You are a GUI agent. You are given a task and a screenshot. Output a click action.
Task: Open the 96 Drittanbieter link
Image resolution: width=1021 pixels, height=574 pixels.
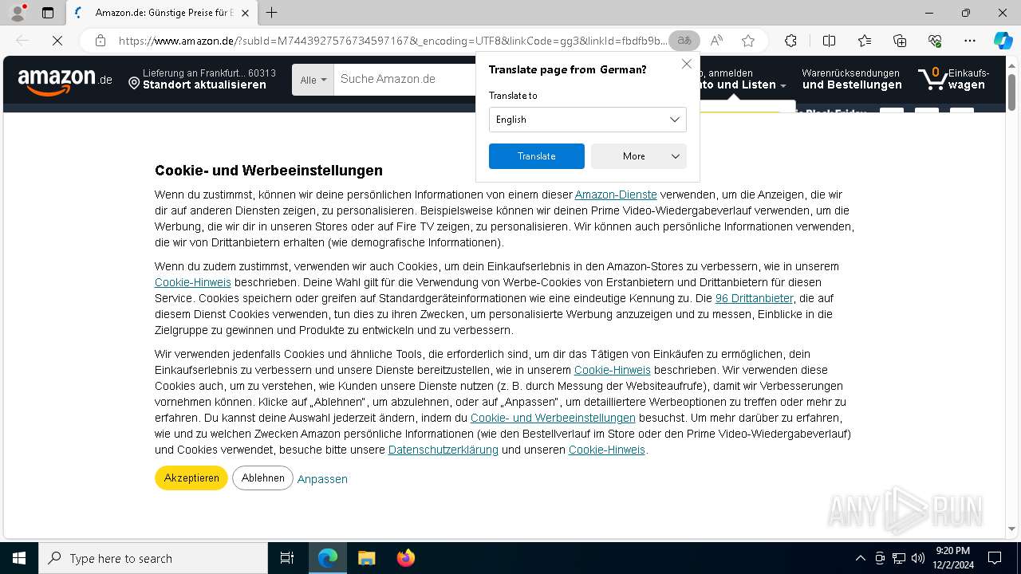pyautogui.click(x=754, y=298)
